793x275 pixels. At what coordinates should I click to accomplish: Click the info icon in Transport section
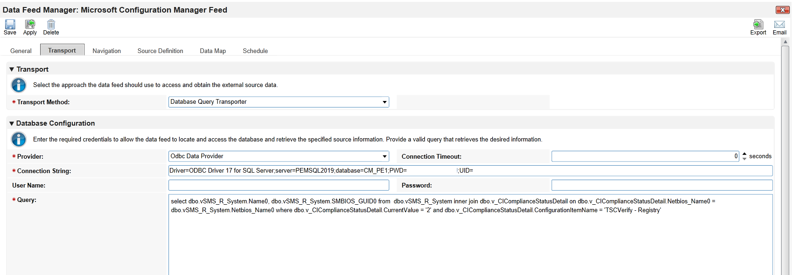pos(19,85)
